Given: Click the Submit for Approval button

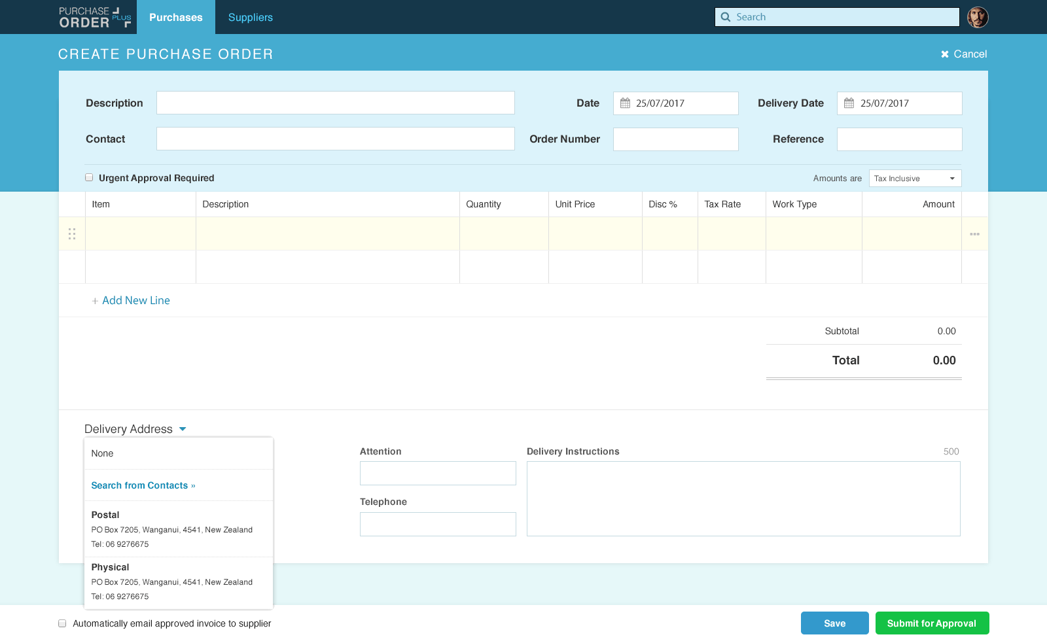Looking at the screenshot, I should point(932,623).
